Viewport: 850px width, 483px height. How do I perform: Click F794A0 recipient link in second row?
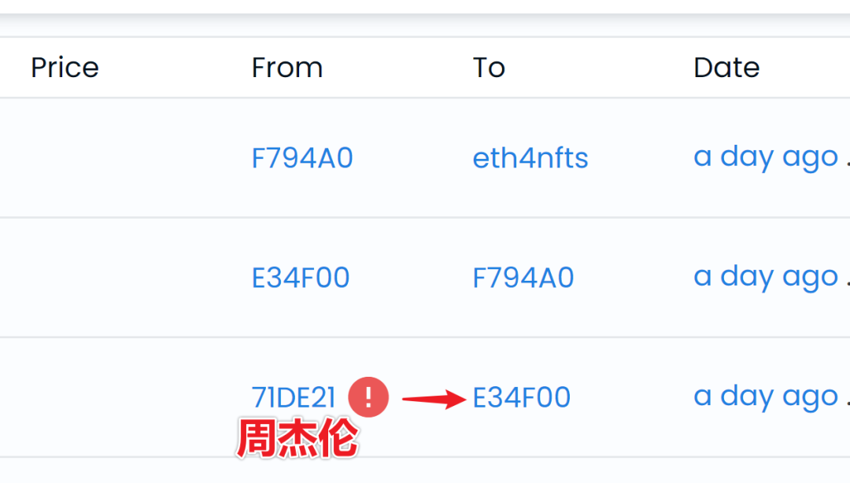(523, 276)
